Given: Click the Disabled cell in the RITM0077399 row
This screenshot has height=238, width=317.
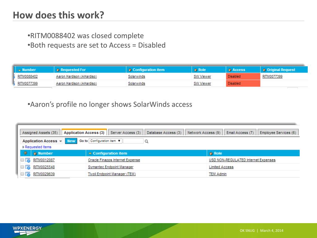Looking at the screenshot, I should (x=243, y=83).
